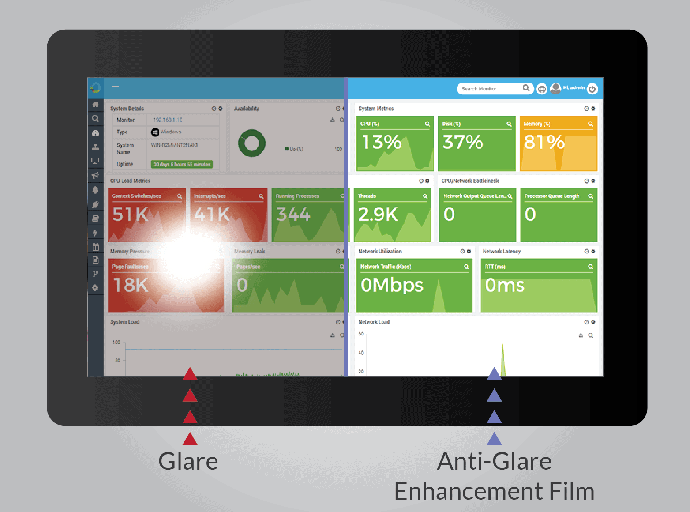
Task: Open the megaphone announcements icon in sidebar
Action: (95, 176)
